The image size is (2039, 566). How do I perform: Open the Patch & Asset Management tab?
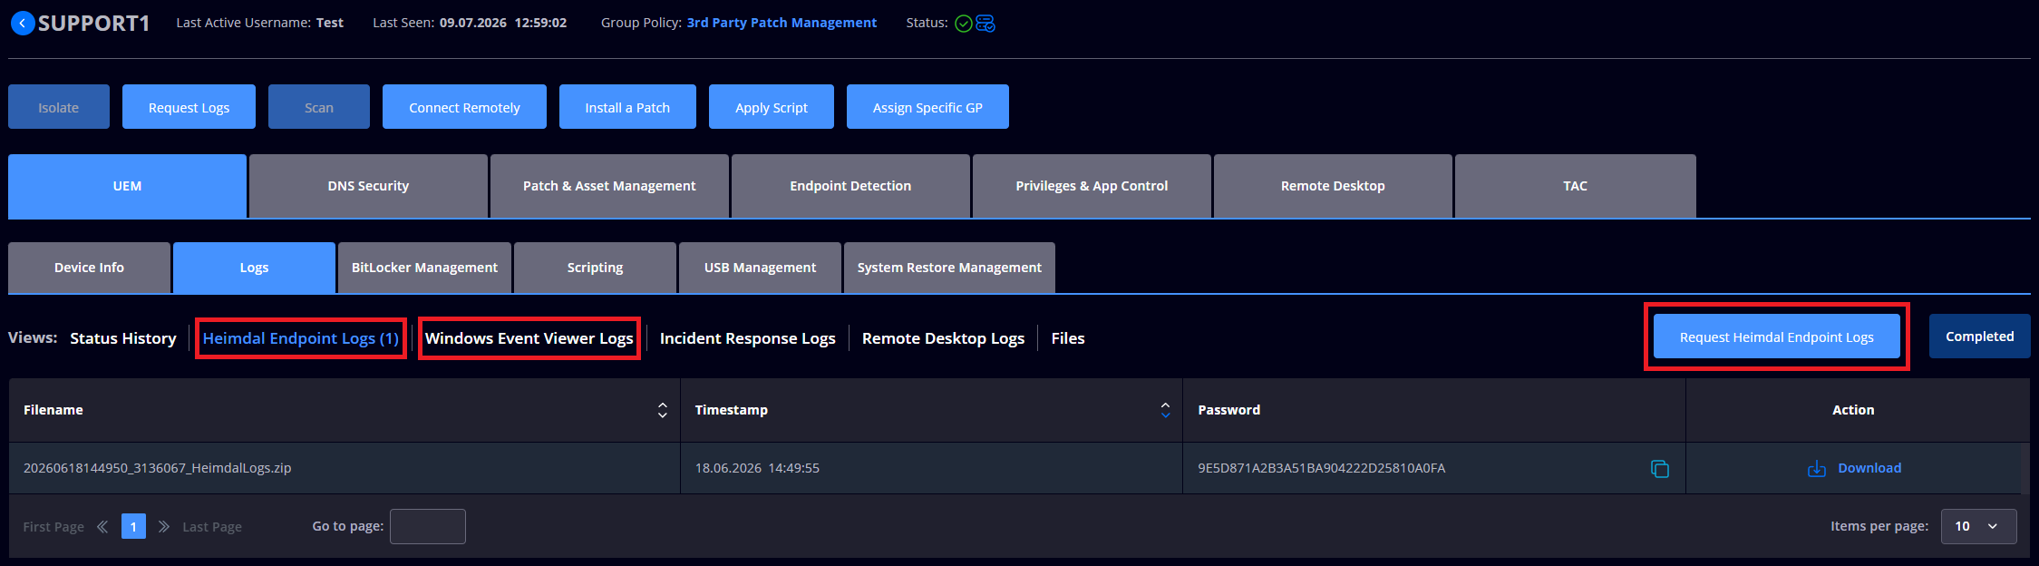pyautogui.click(x=609, y=186)
